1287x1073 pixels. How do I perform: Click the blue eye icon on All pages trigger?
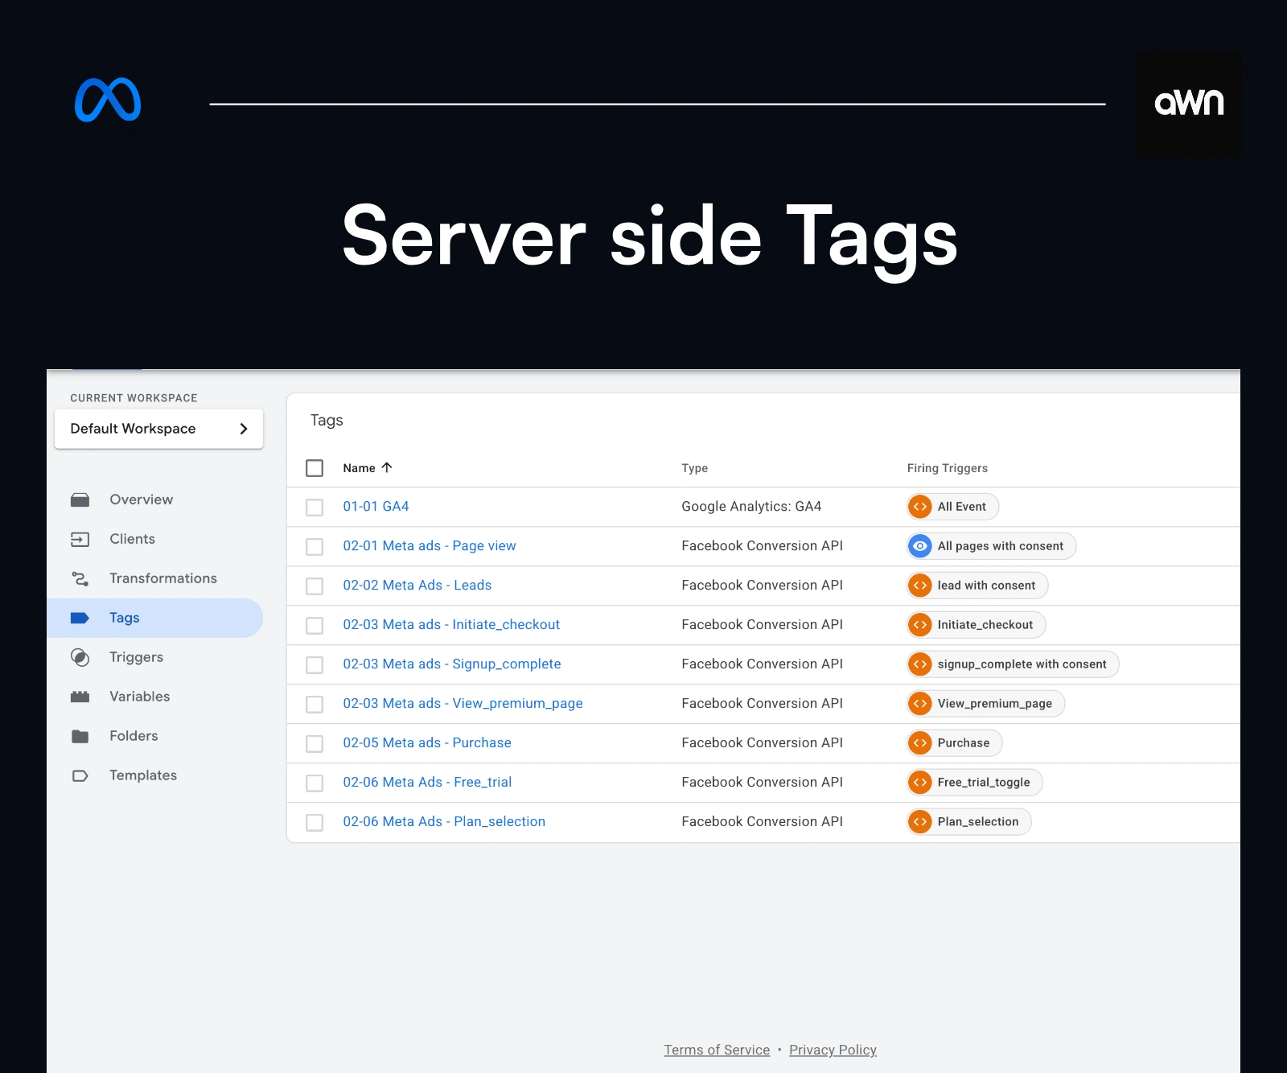tap(920, 546)
